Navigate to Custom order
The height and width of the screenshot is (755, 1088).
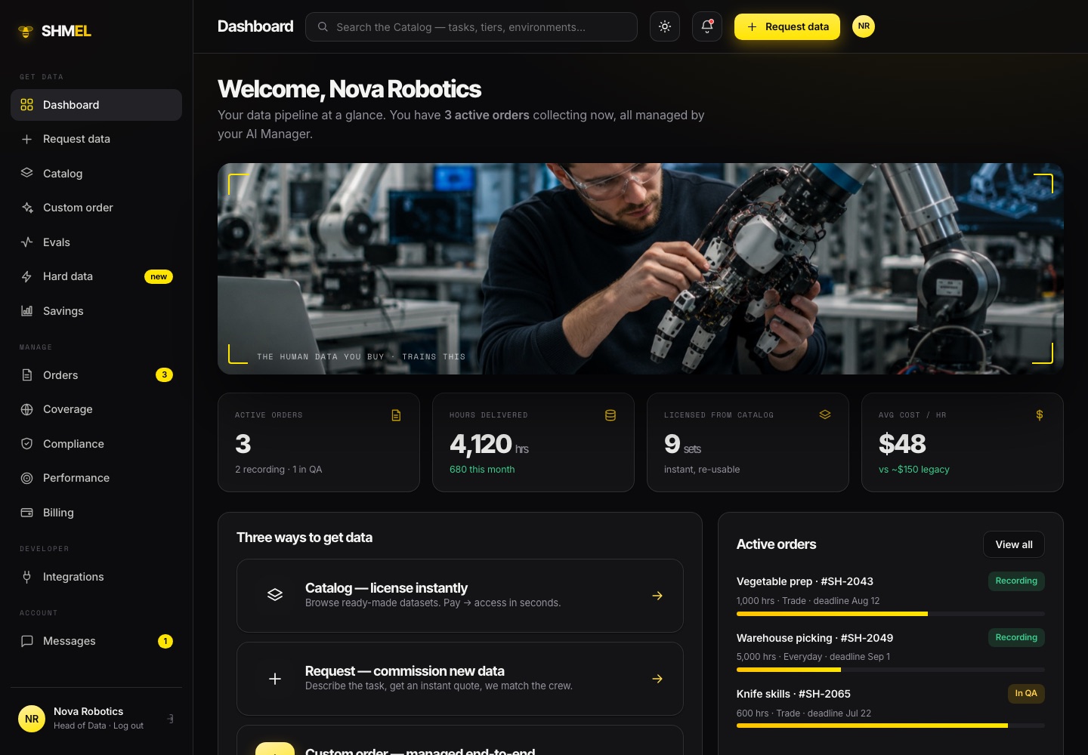(x=96, y=208)
